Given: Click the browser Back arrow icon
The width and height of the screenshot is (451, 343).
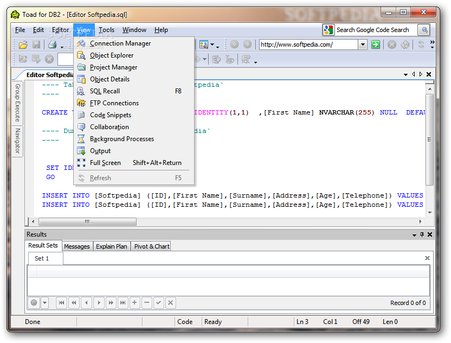Looking at the screenshot, I should click(234, 45).
